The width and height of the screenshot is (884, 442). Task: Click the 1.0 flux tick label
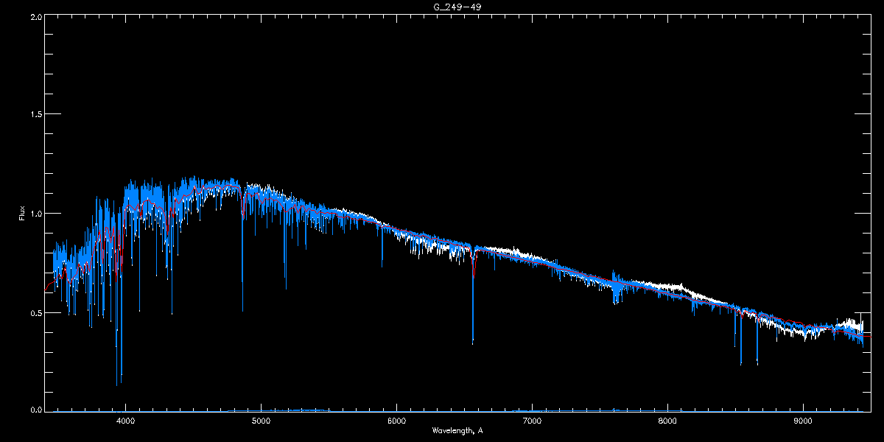35,214
